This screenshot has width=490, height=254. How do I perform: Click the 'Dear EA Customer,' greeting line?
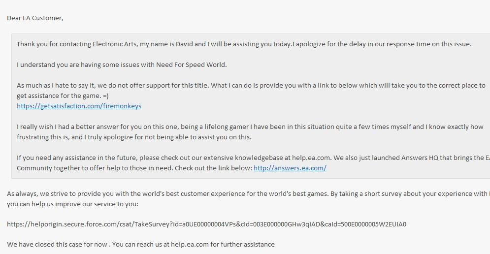35,18
